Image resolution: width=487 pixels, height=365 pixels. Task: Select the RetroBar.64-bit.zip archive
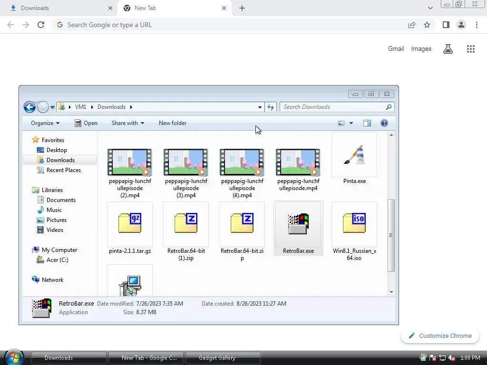click(242, 223)
